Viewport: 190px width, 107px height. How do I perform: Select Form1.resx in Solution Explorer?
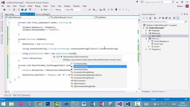159,44
